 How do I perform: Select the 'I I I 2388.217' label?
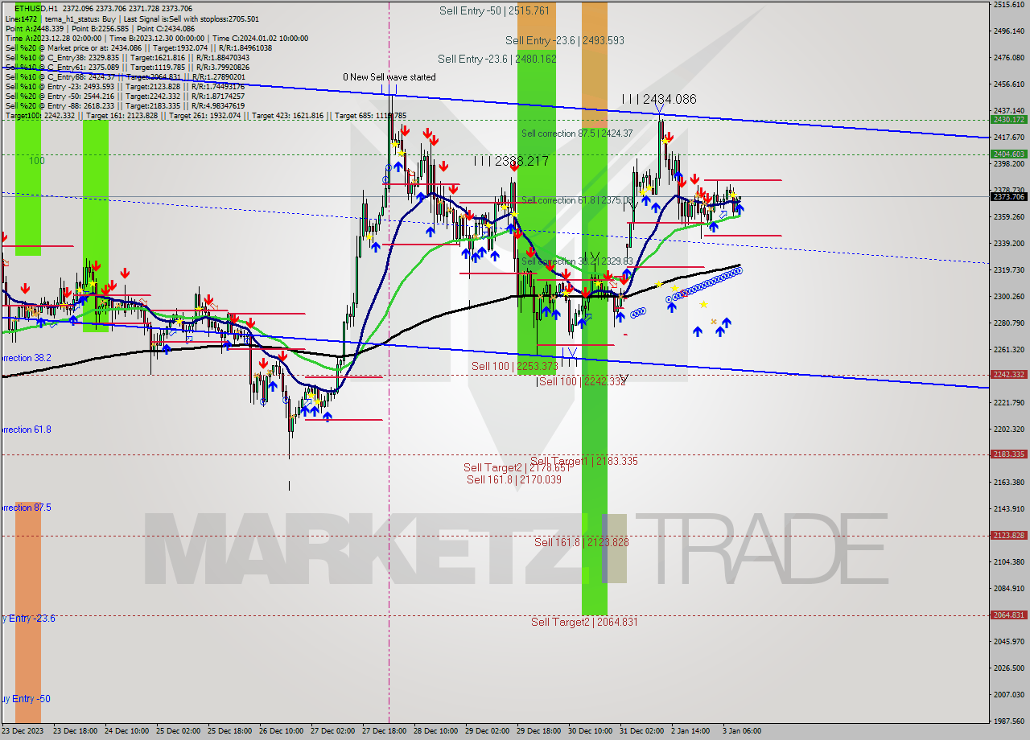pyautogui.click(x=511, y=161)
